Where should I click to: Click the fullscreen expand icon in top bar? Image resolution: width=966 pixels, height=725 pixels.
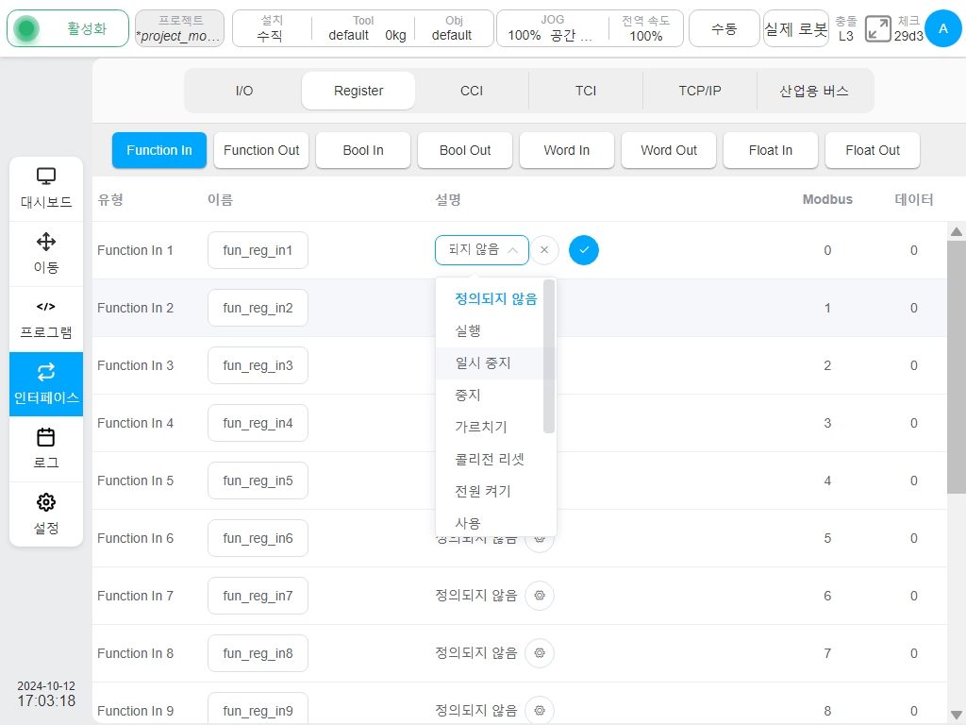[x=878, y=28]
